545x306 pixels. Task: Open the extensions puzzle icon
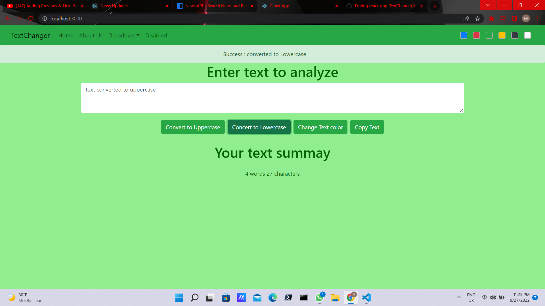point(492,19)
